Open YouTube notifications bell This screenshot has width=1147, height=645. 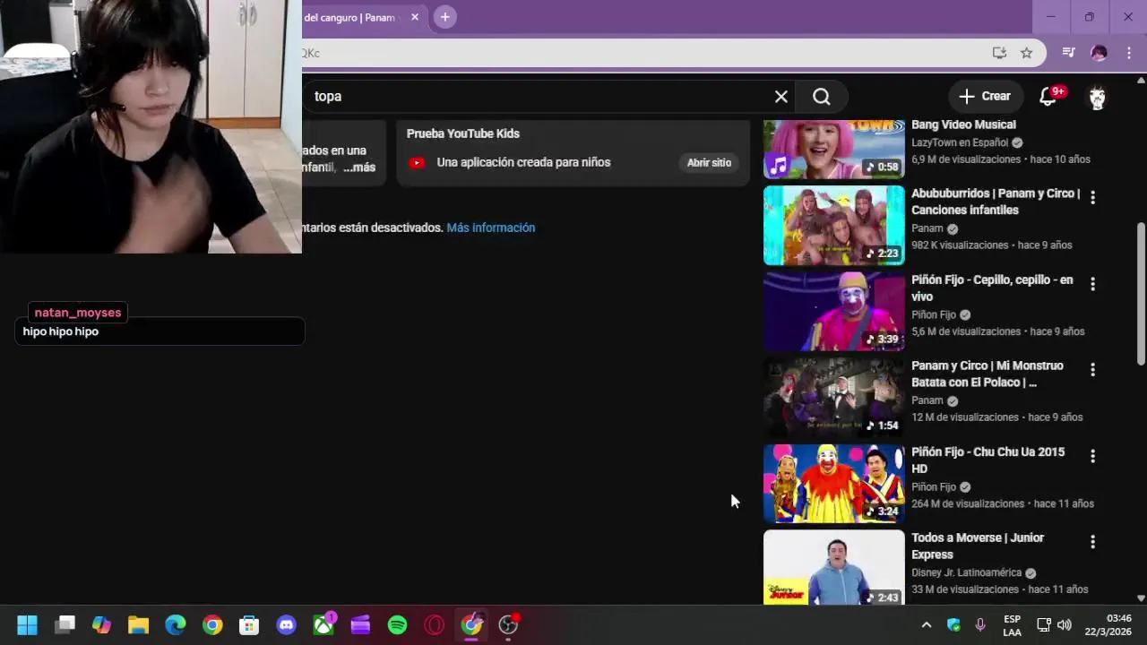point(1048,97)
